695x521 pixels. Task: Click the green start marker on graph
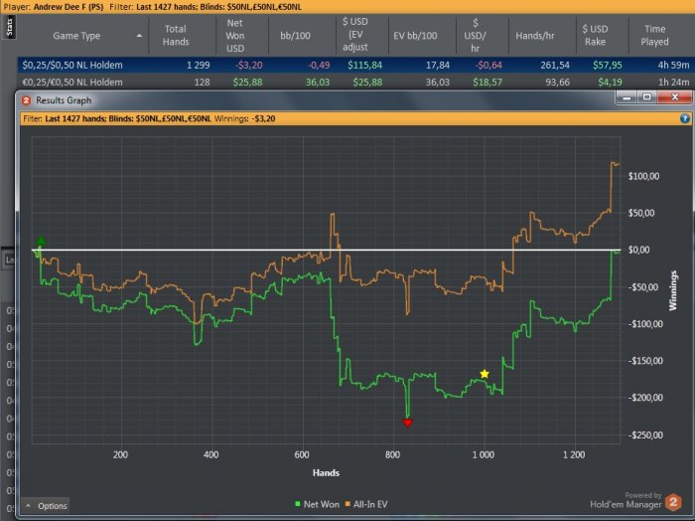click(41, 242)
